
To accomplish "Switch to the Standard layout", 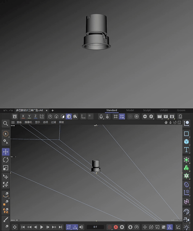I will 112,110.
